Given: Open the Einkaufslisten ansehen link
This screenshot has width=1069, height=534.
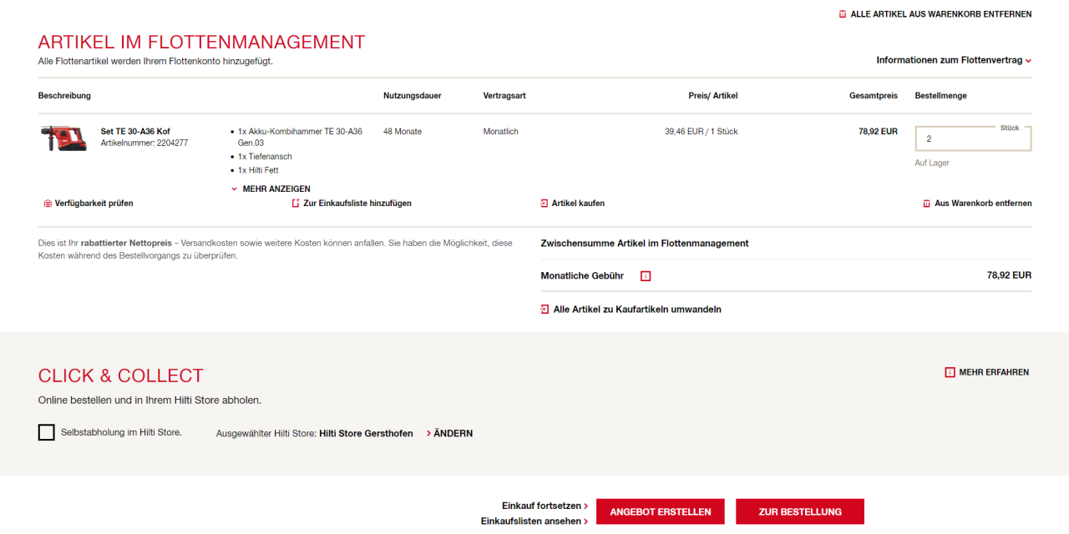Looking at the screenshot, I should click(534, 521).
